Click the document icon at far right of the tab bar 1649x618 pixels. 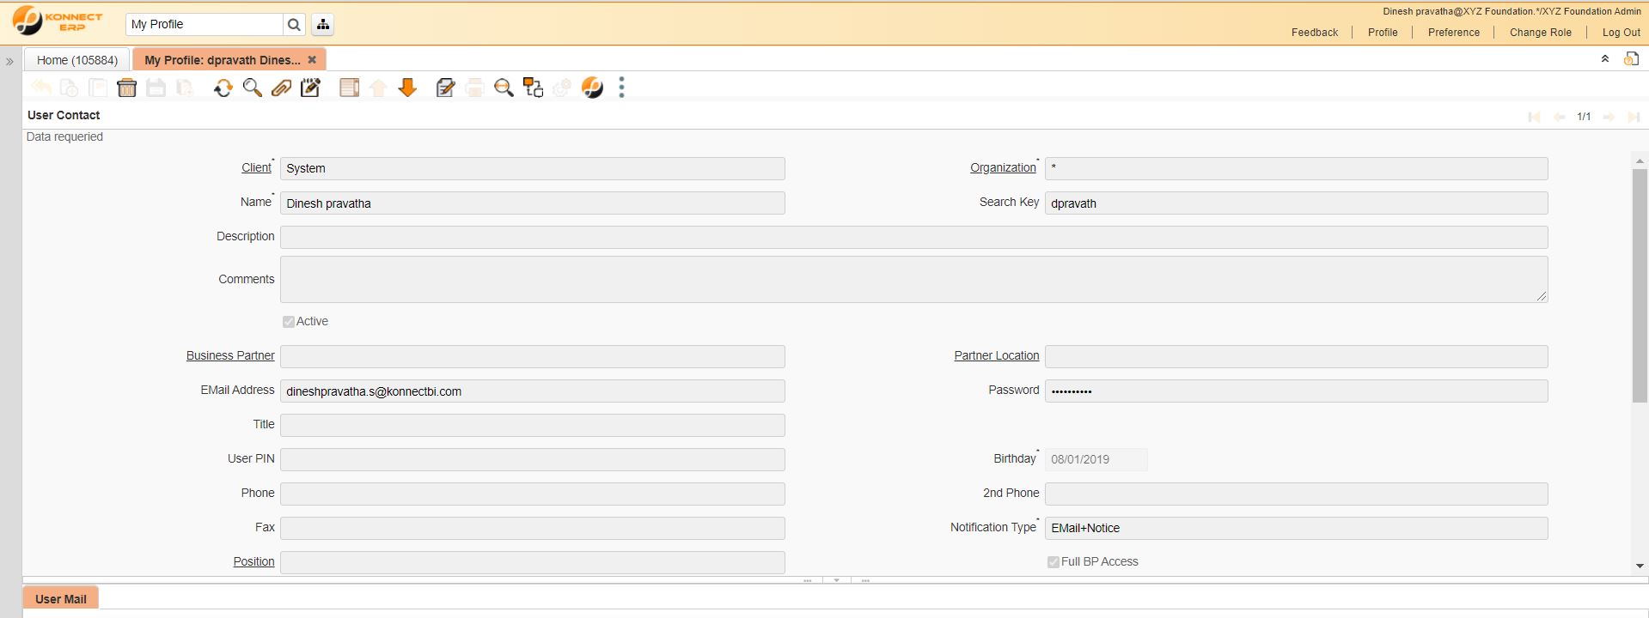click(x=1631, y=58)
